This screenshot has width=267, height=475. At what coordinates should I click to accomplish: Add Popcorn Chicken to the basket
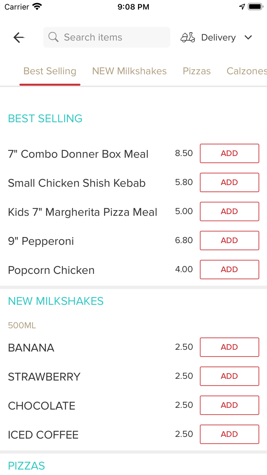click(x=229, y=269)
